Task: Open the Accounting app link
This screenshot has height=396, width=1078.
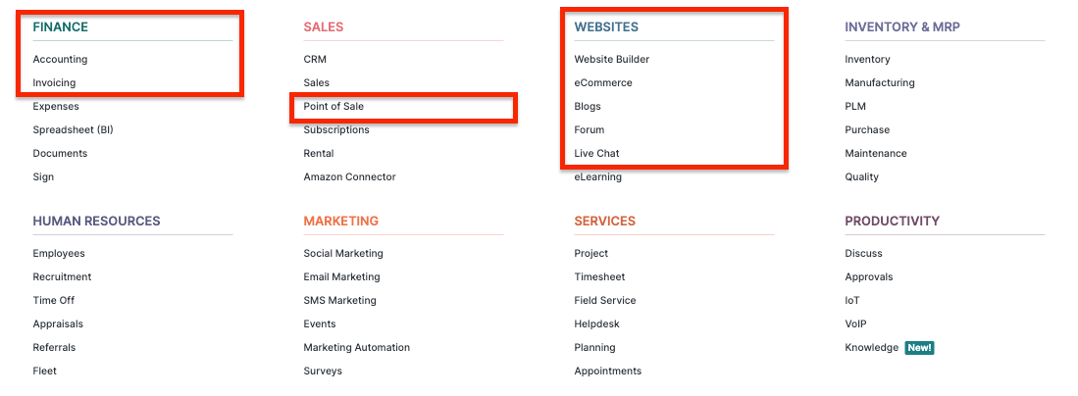Action: coord(60,59)
